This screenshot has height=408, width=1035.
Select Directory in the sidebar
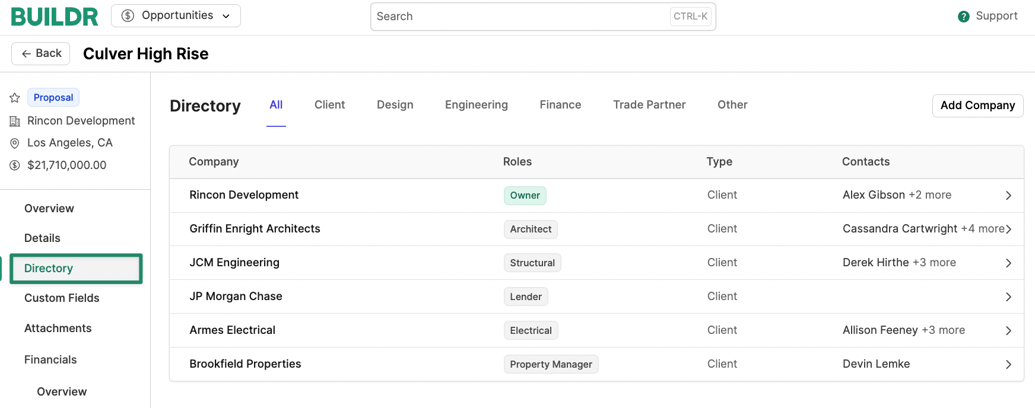tap(76, 269)
